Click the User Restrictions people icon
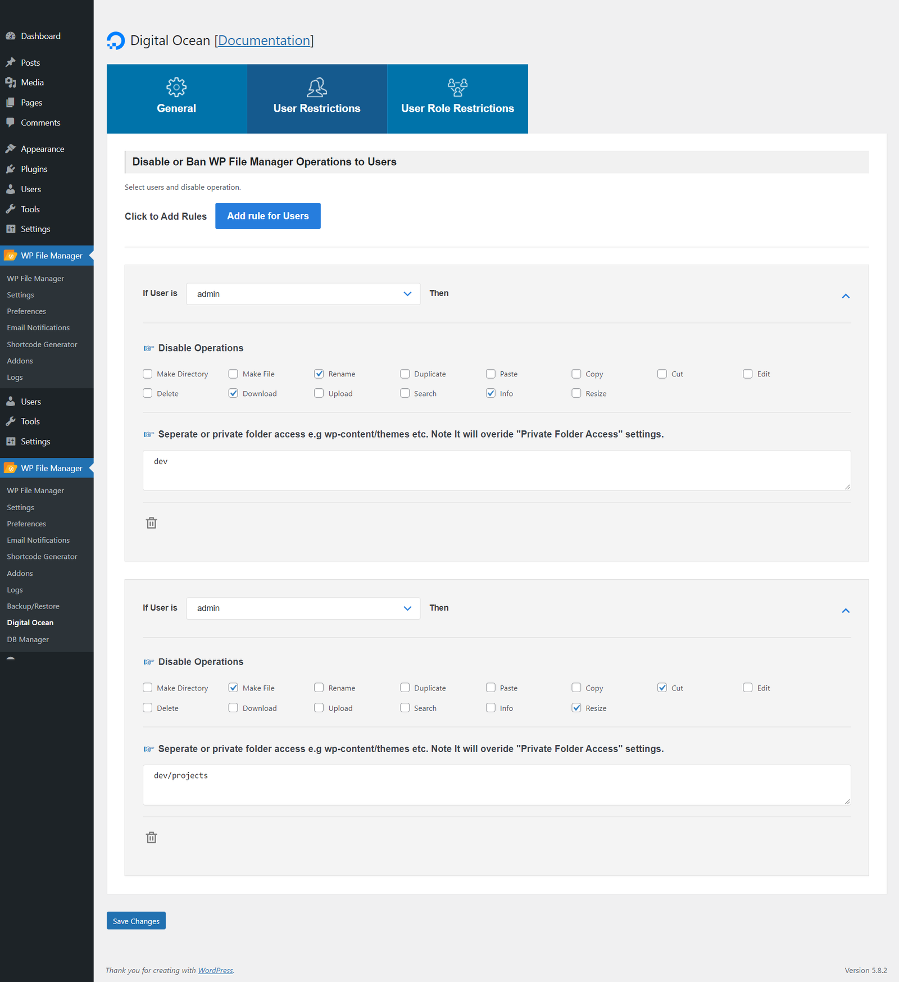The width and height of the screenshot is (899, 982). [x=317, y=87]
